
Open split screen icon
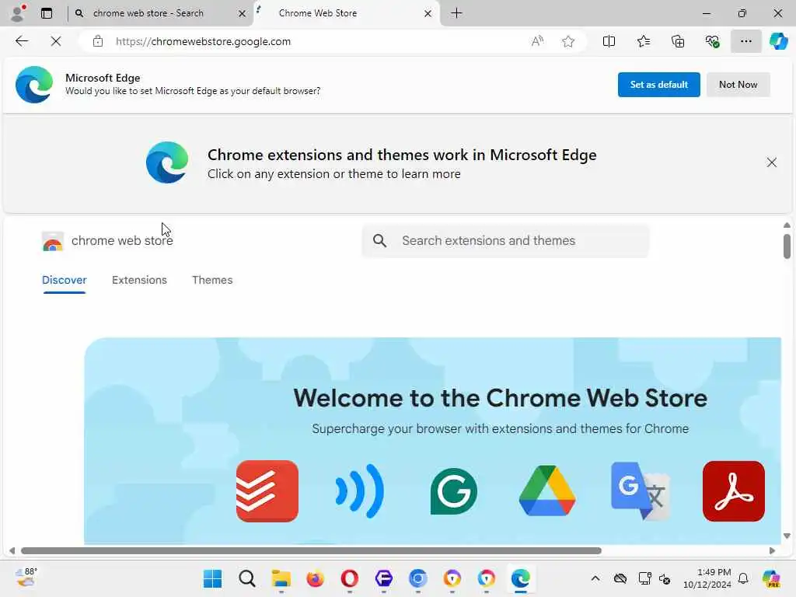point(609,41)
